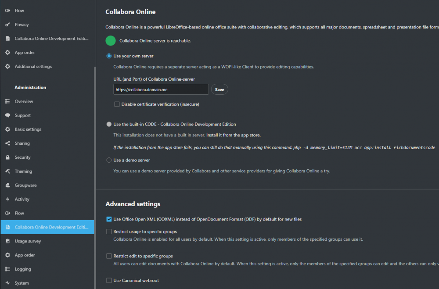Image resolution: width=439 pixels, height=289 pixels.
Task: Click the Security lock icon
Action: [7, 157]
